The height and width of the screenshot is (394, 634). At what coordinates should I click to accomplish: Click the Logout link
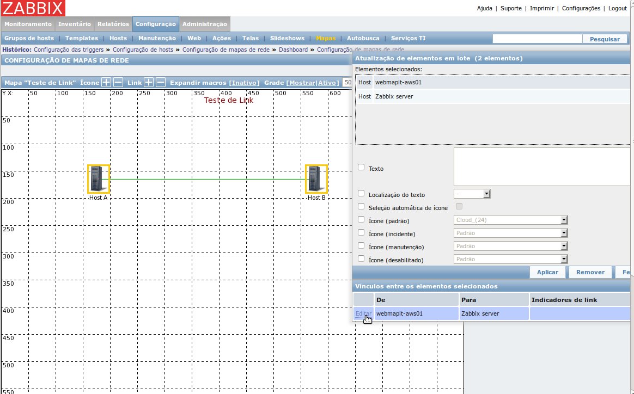pos(618,8)
